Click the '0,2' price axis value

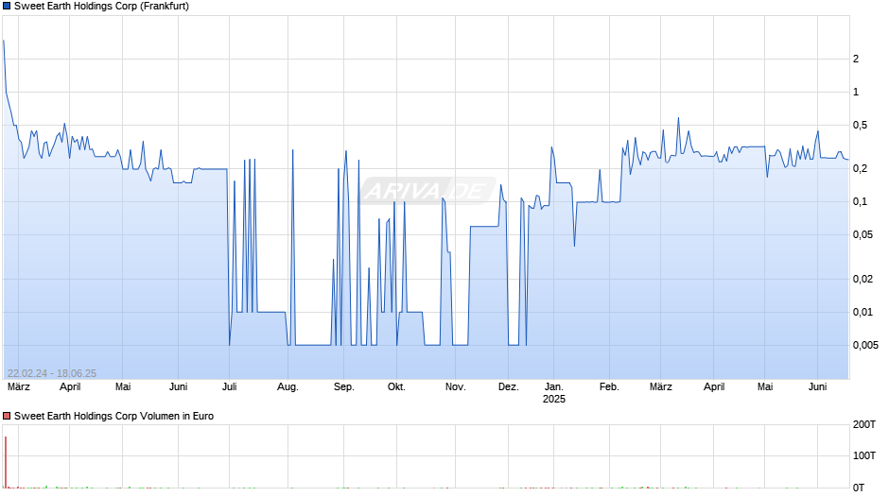(x=860, y=169)
